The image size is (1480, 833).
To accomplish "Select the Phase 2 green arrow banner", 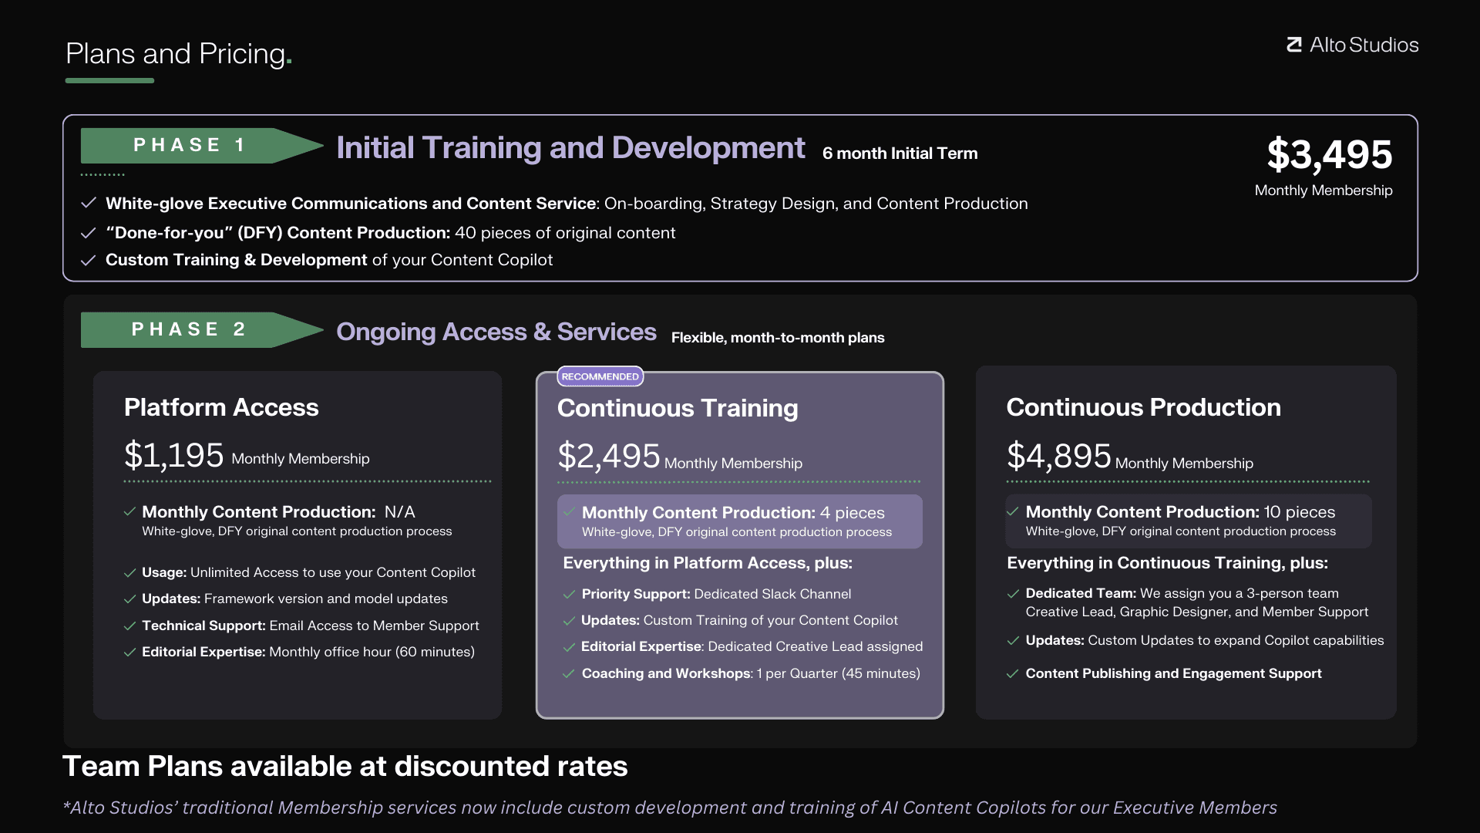I will [189, 329].
